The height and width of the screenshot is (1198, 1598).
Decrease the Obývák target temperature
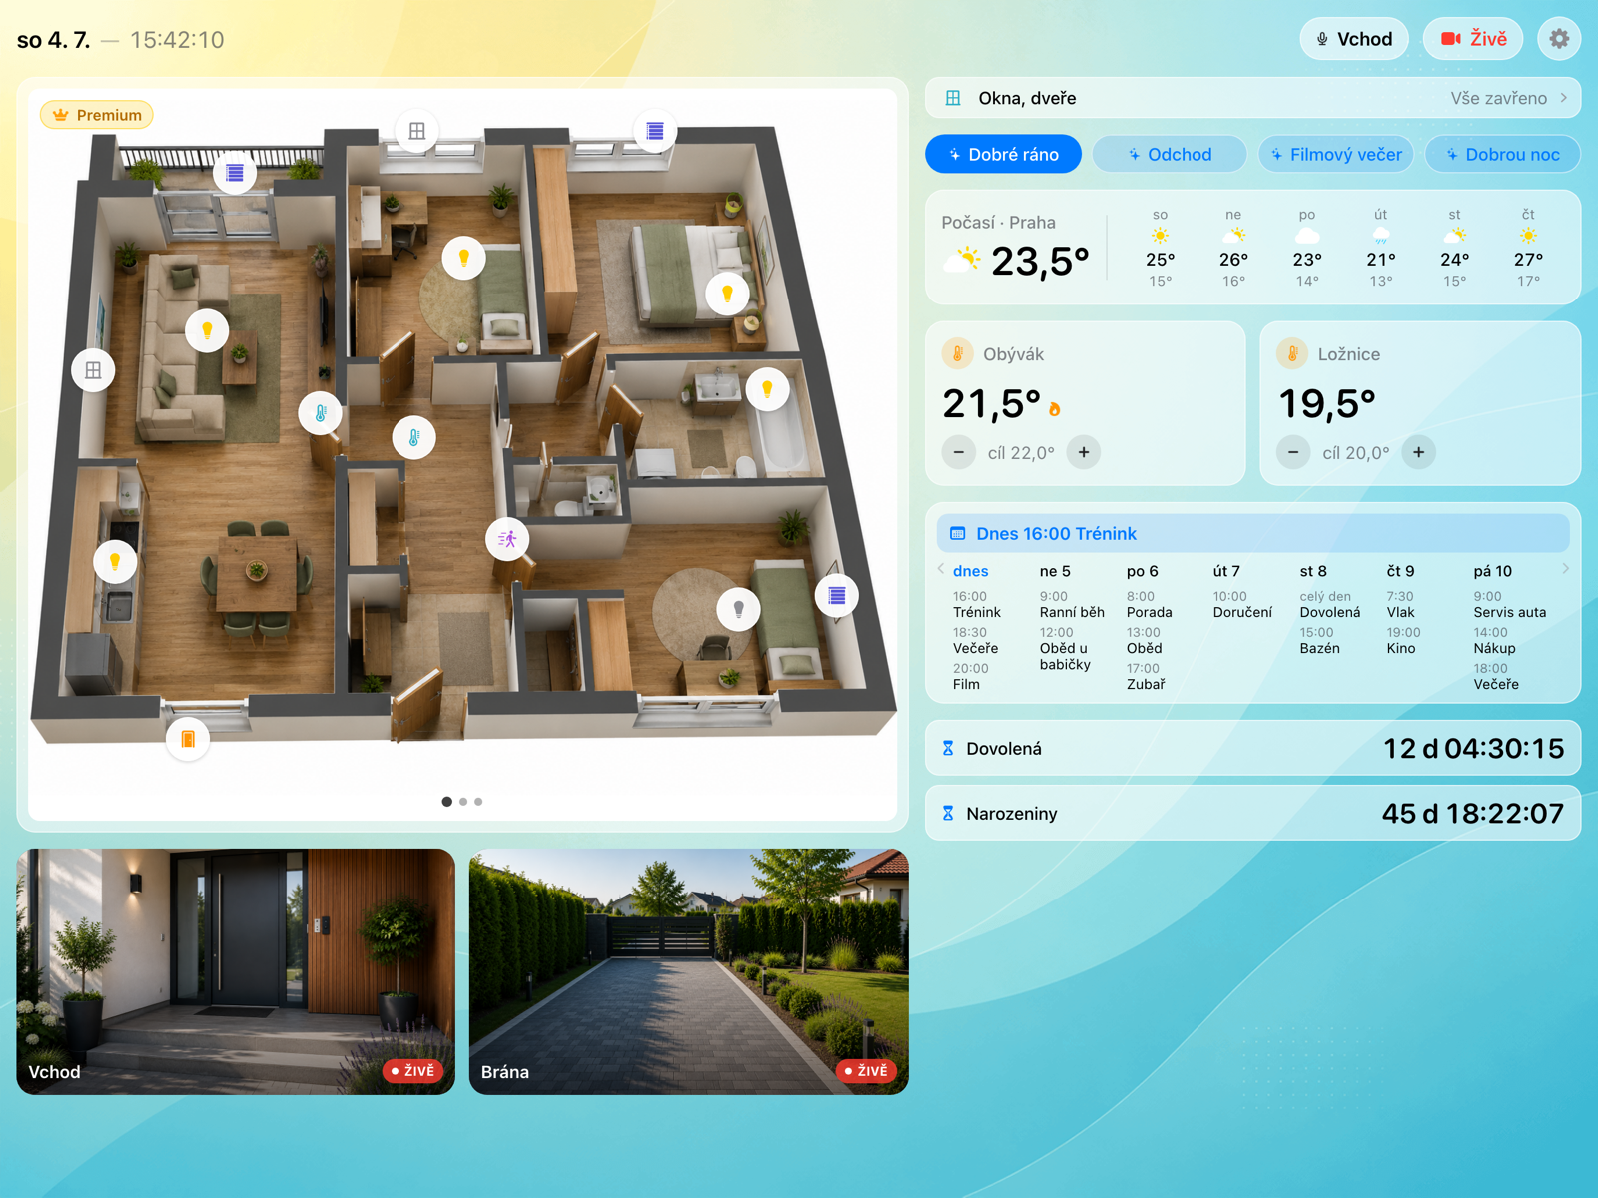[959, 452]
